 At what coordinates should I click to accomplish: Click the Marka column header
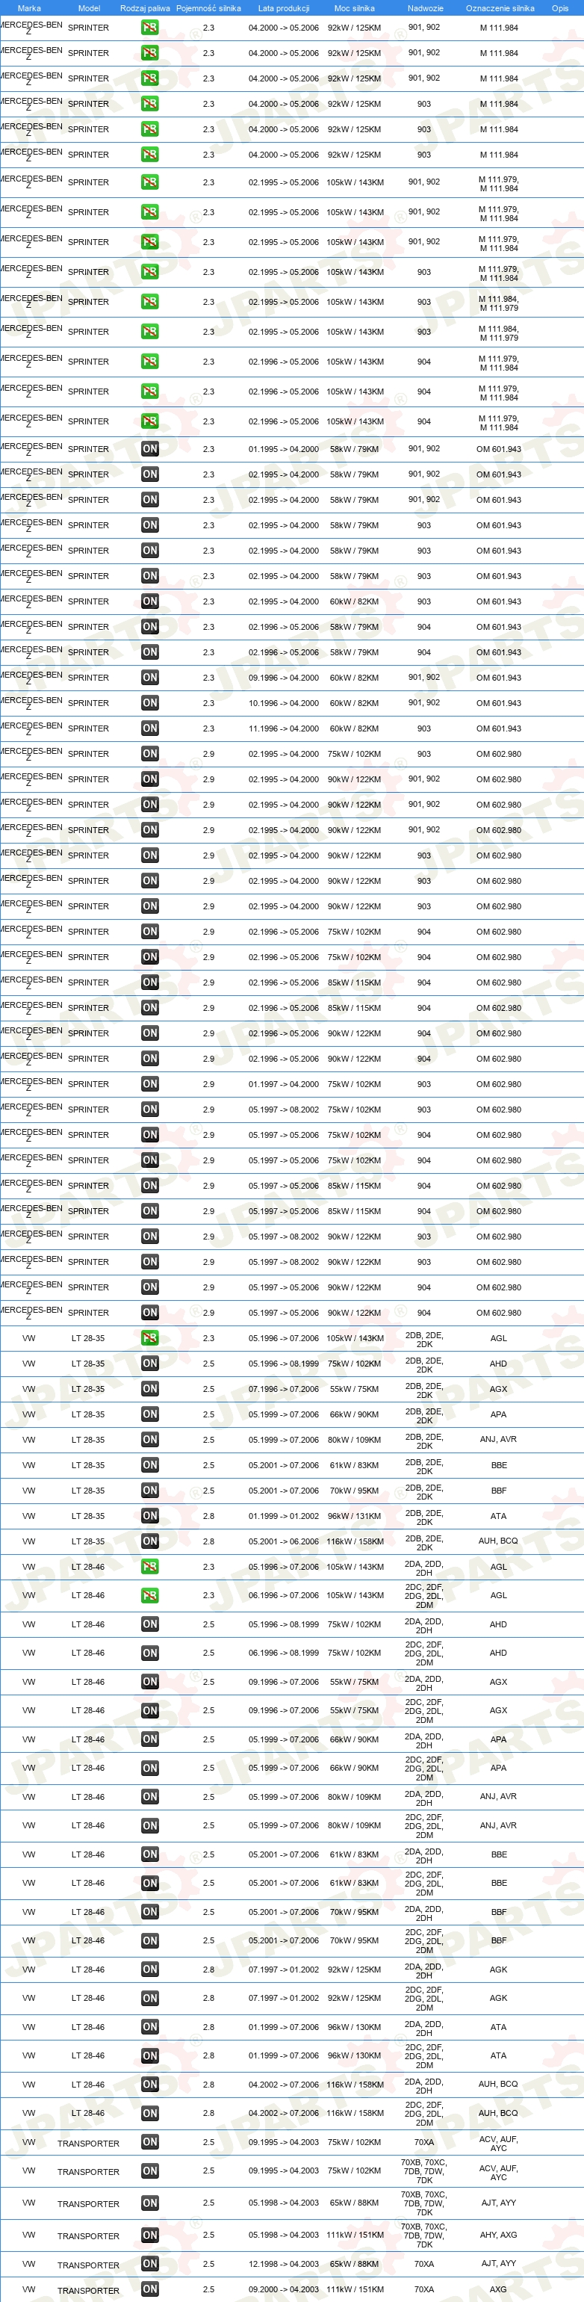pos(29,8)
